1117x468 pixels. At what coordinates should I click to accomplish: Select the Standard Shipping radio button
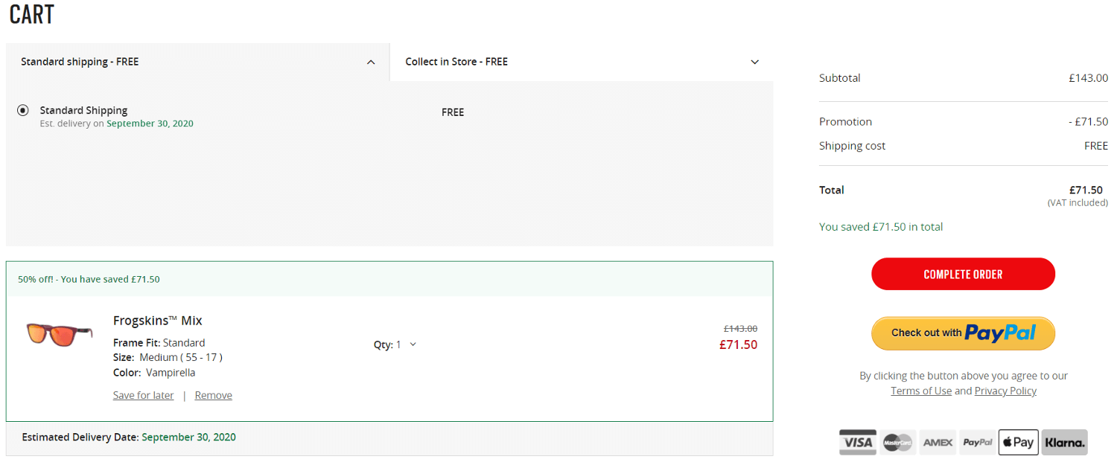[x=23, y=110]
